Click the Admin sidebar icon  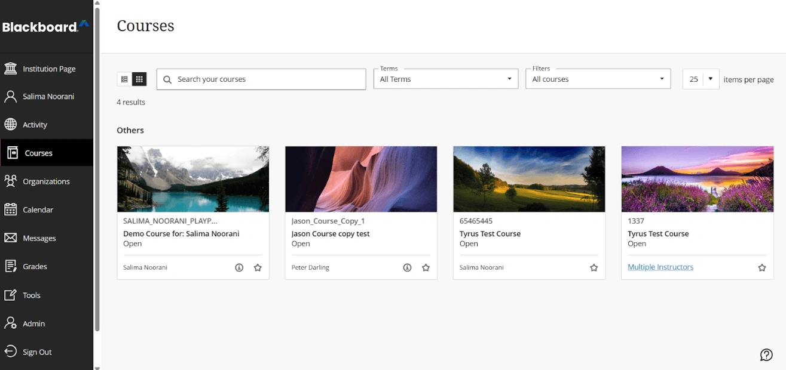coord(10,323)
